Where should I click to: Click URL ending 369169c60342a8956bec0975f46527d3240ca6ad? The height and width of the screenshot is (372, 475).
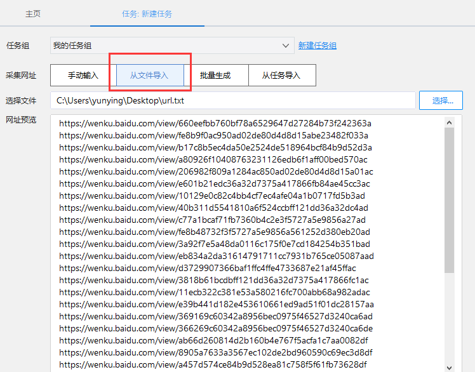coord(216,317)
